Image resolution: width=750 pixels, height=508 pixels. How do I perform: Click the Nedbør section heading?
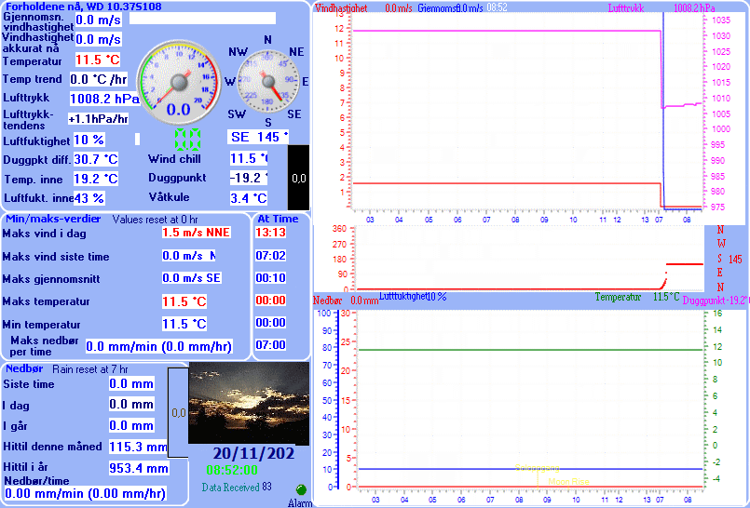click(x=24, y=368)
